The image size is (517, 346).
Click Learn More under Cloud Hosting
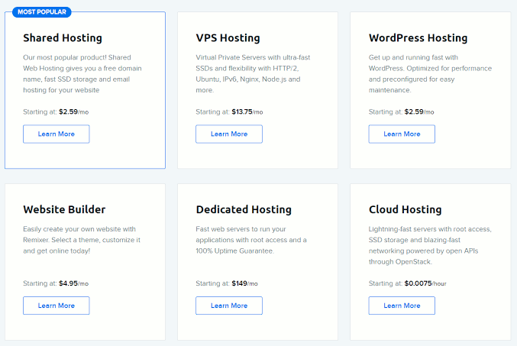click(x=402, y=306)
